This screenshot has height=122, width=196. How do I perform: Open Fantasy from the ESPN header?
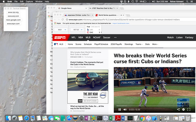pyautogui.click(x=189, y=37)
